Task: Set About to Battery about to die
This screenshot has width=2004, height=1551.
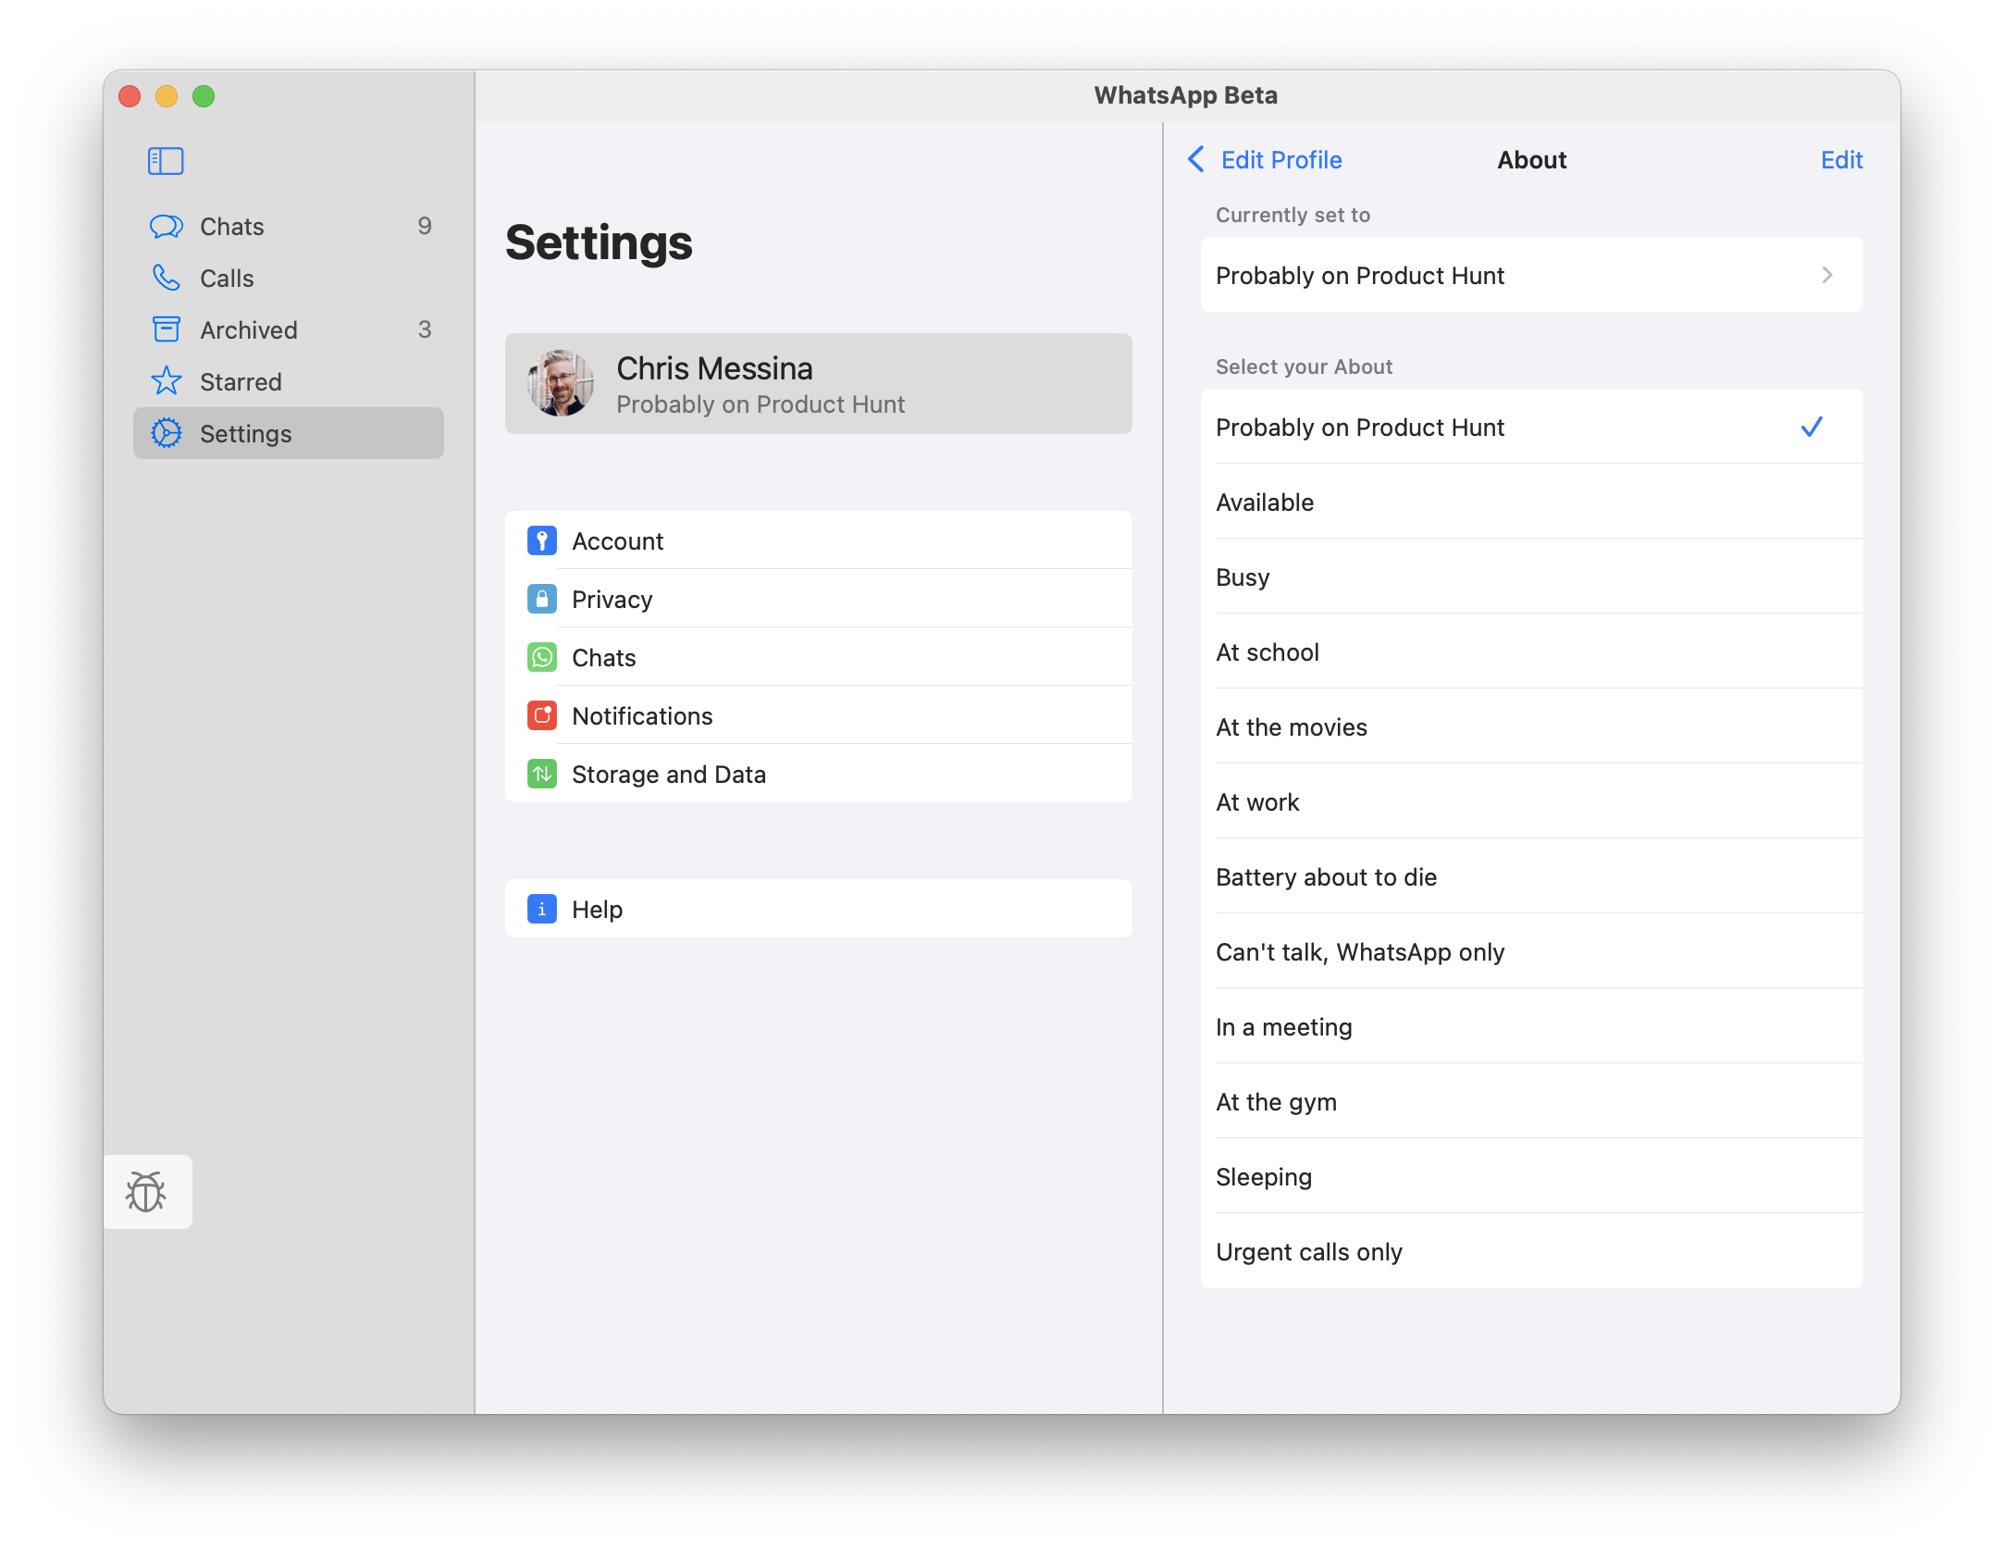Action: tap(1531, 876)
